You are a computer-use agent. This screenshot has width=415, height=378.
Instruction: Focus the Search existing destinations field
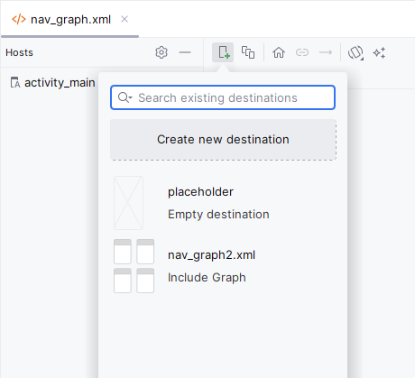pyautogui.click(x=223, y=97)
